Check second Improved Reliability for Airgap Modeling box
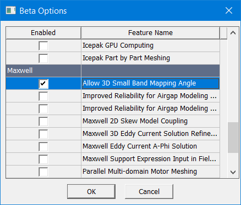This screenshot has height=205, width=241. point(43,109)
